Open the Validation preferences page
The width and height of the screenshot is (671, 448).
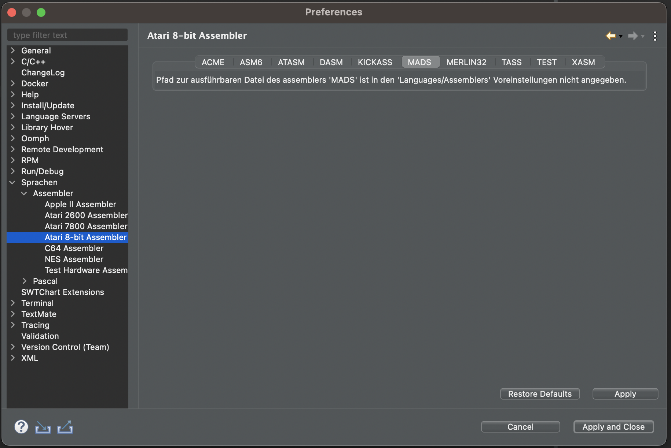click(40, 336)
